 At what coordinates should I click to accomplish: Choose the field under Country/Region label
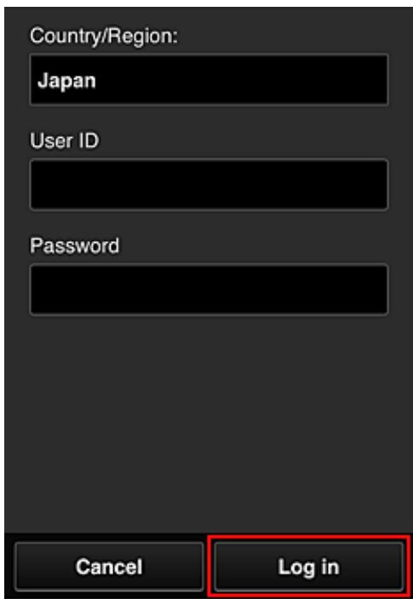(x=209, y=80)
